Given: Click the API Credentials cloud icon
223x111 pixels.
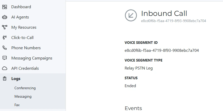Looking at the screenshot, I should tap(4, 68).
